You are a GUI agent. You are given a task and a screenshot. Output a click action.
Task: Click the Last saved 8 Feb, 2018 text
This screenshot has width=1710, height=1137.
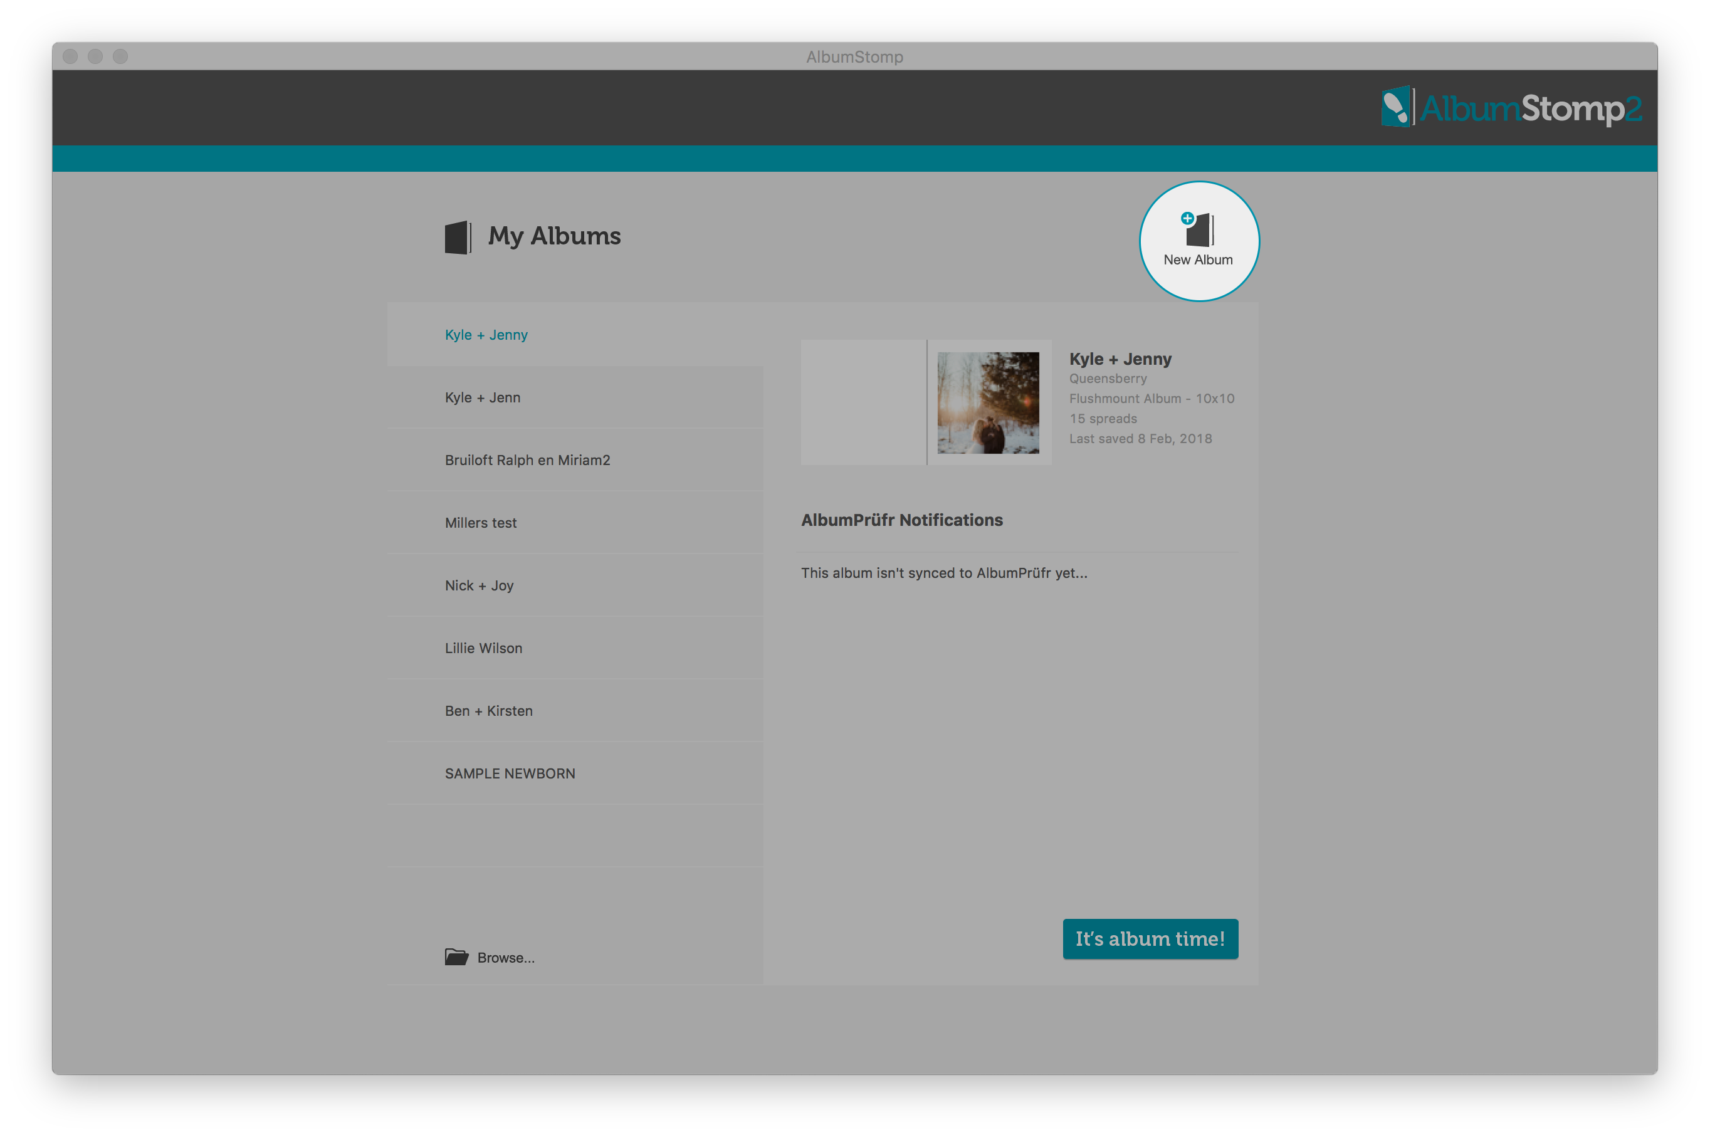[1141, 439]
